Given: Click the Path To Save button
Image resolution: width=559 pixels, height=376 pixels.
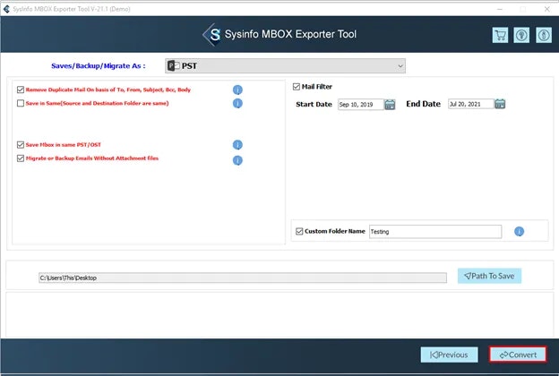Looking at the screenshot, I should (x=489, y=276).
